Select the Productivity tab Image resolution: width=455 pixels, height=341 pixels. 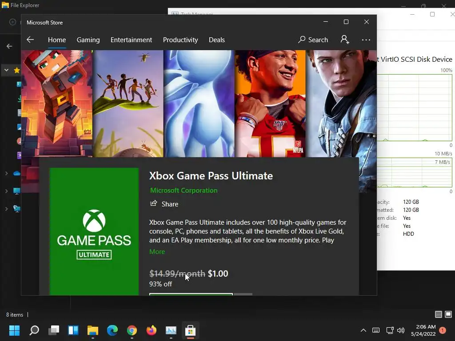(180, 40)
